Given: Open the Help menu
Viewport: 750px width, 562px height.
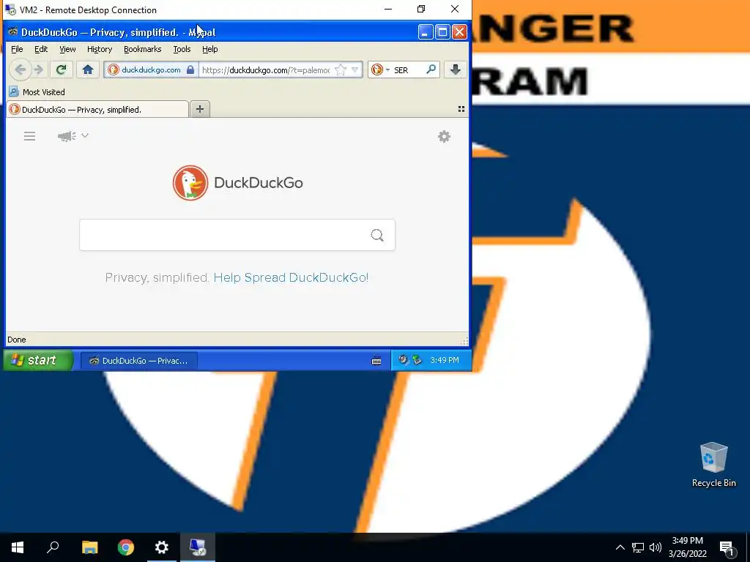Looking at the screenshot, I should tap(210, 49).
